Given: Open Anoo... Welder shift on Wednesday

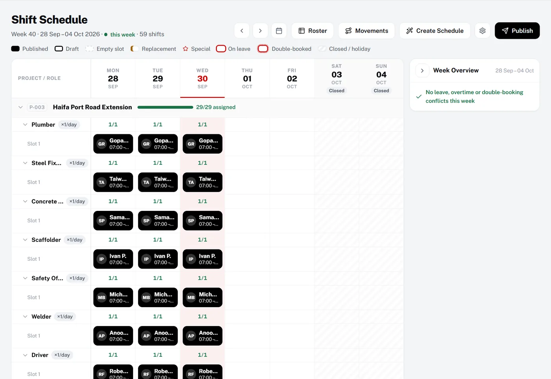Looking at the screenshot, I should click(x=202, y=336).
